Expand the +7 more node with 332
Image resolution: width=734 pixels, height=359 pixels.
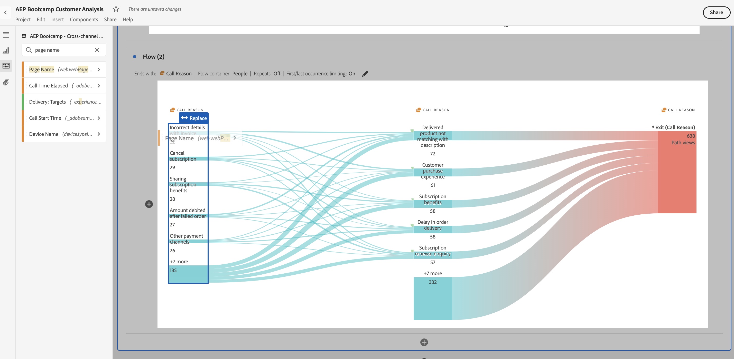point(433,298)
